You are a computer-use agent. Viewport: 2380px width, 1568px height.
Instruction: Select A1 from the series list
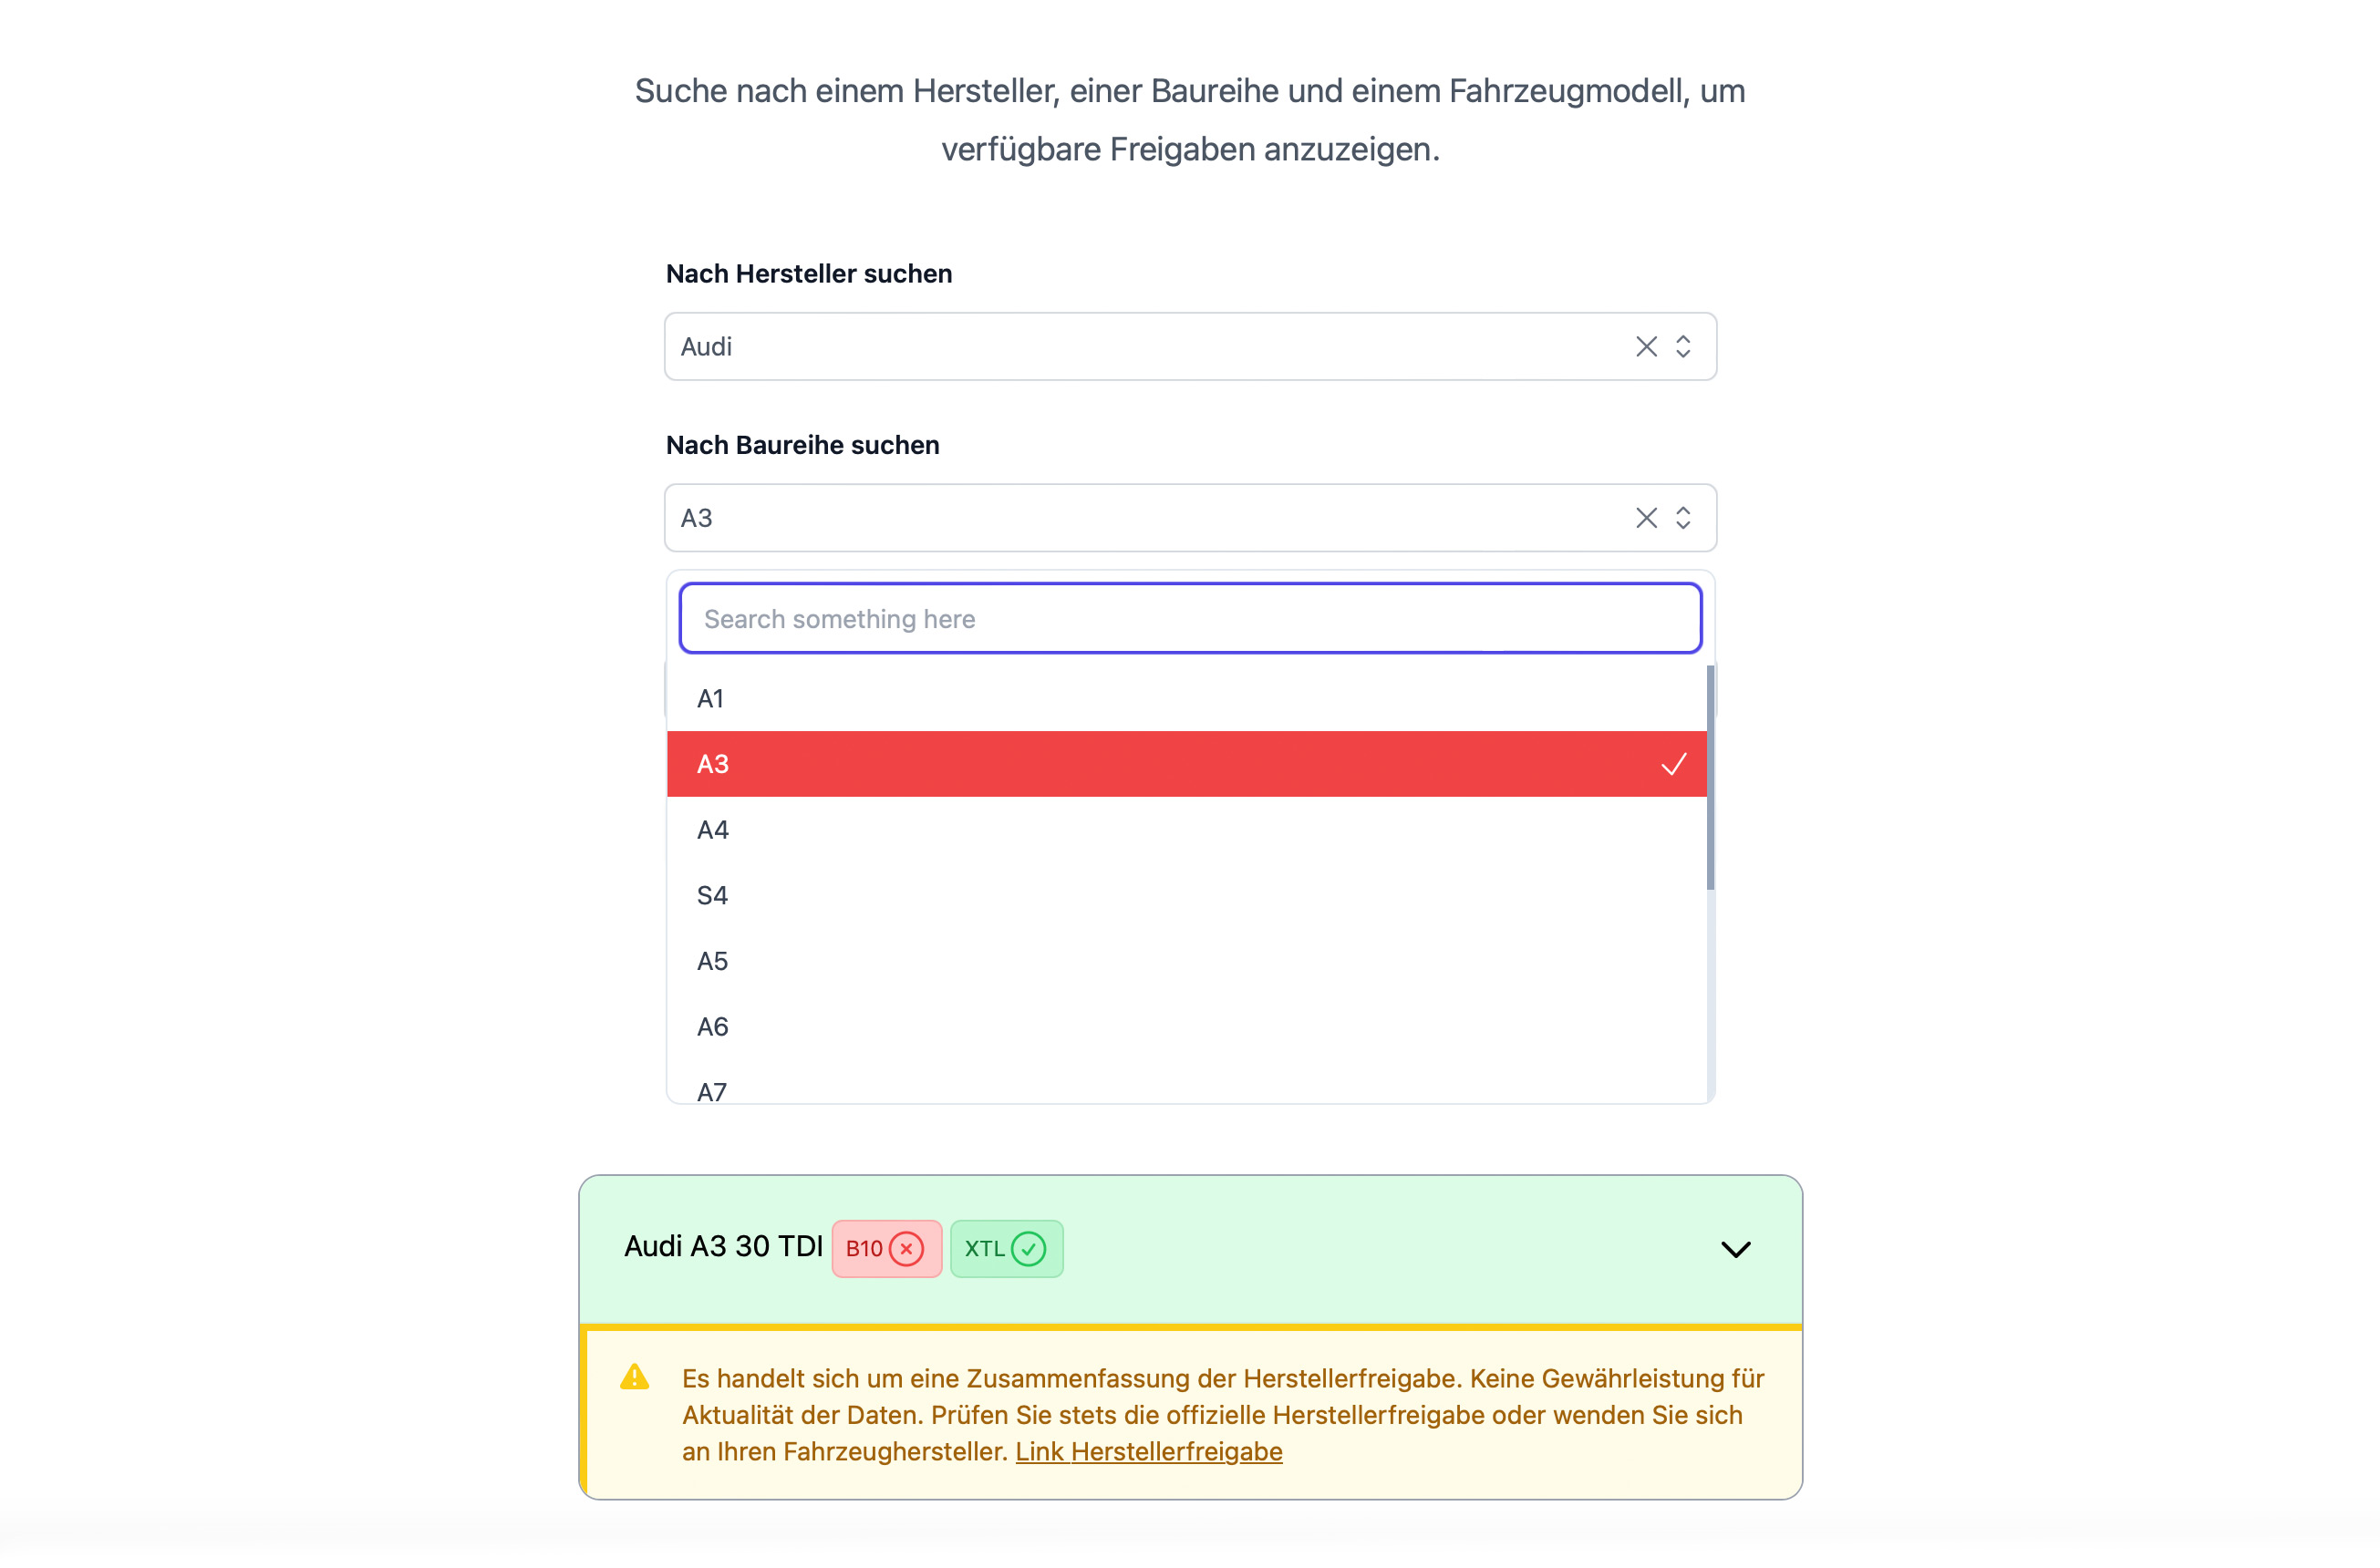click(1100, 698)
